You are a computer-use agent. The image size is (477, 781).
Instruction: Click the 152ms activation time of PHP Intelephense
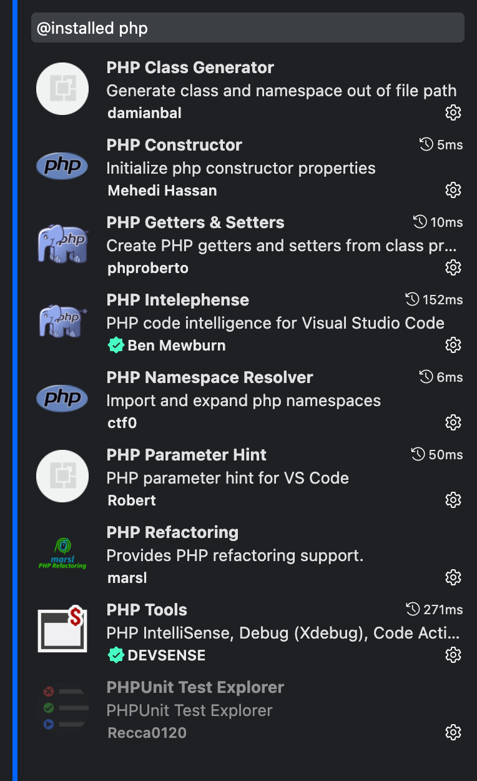(443, 299)
